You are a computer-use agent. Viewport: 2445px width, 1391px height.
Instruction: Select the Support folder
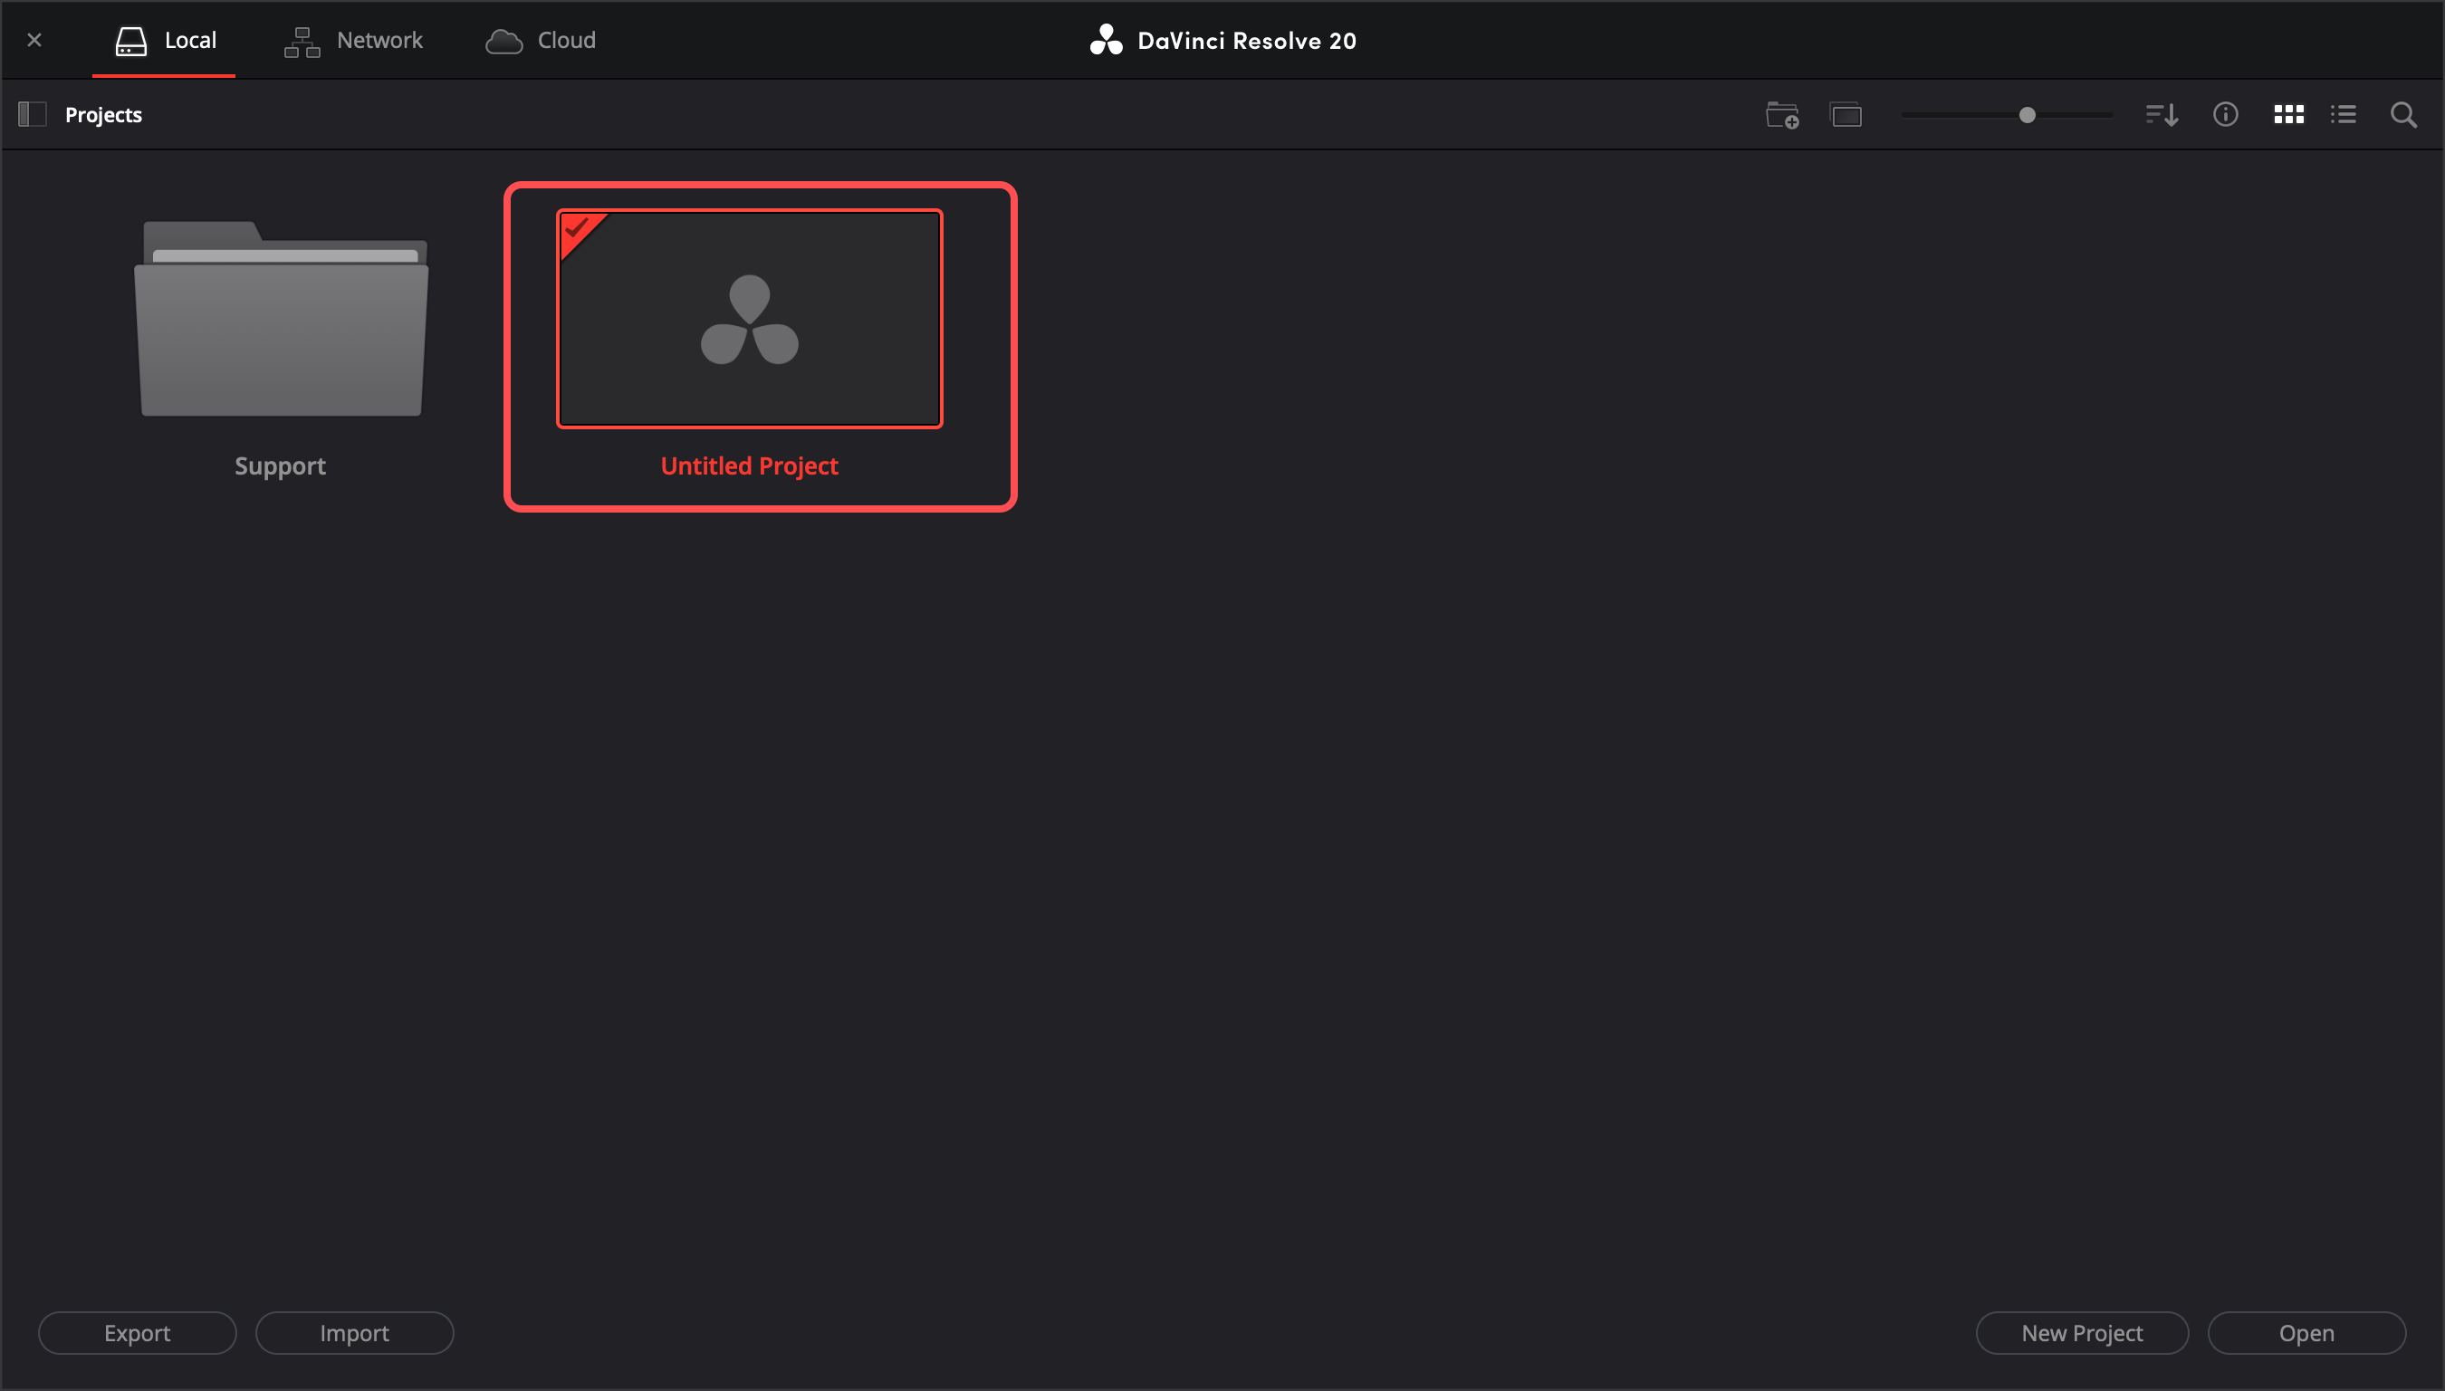point(281,318)
